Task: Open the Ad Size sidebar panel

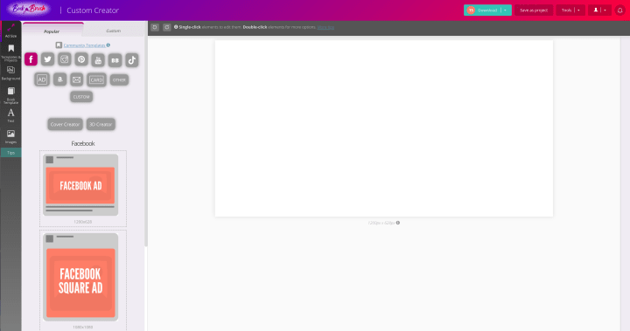Action: pos(10,31)
